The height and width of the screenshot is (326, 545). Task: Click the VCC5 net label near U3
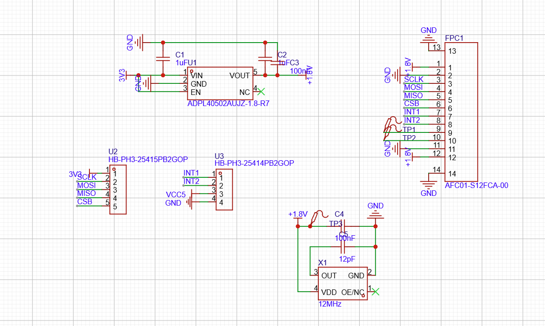point(176,194)
